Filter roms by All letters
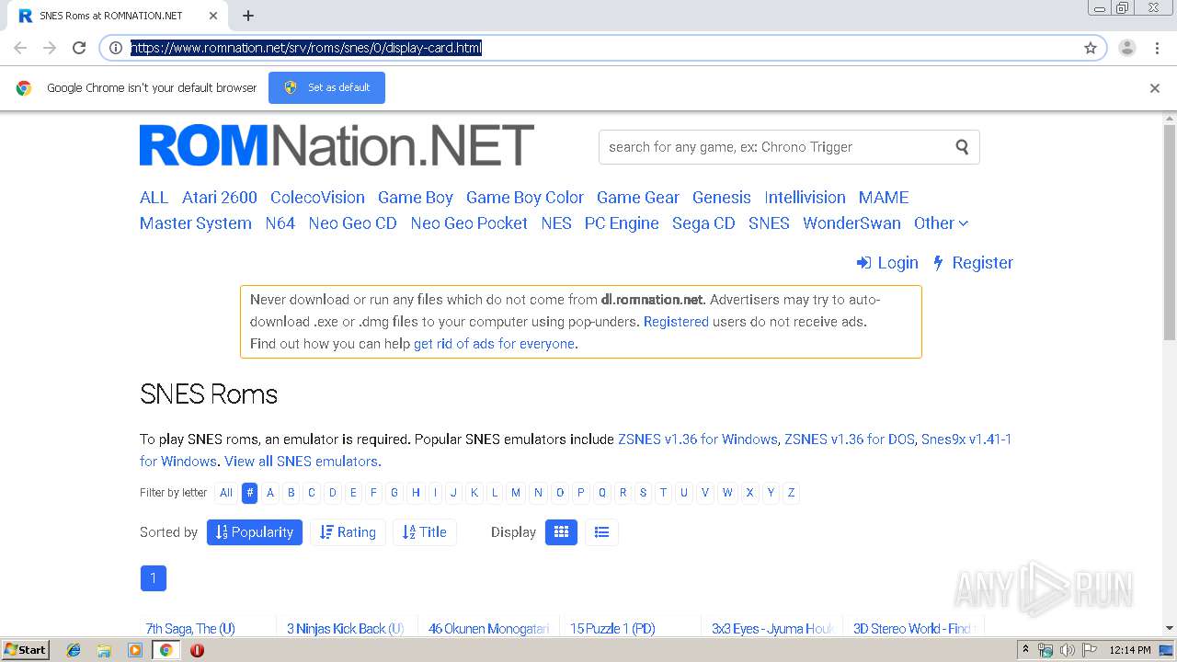The width and height of the screenshot is (1177, 662). 226,493
